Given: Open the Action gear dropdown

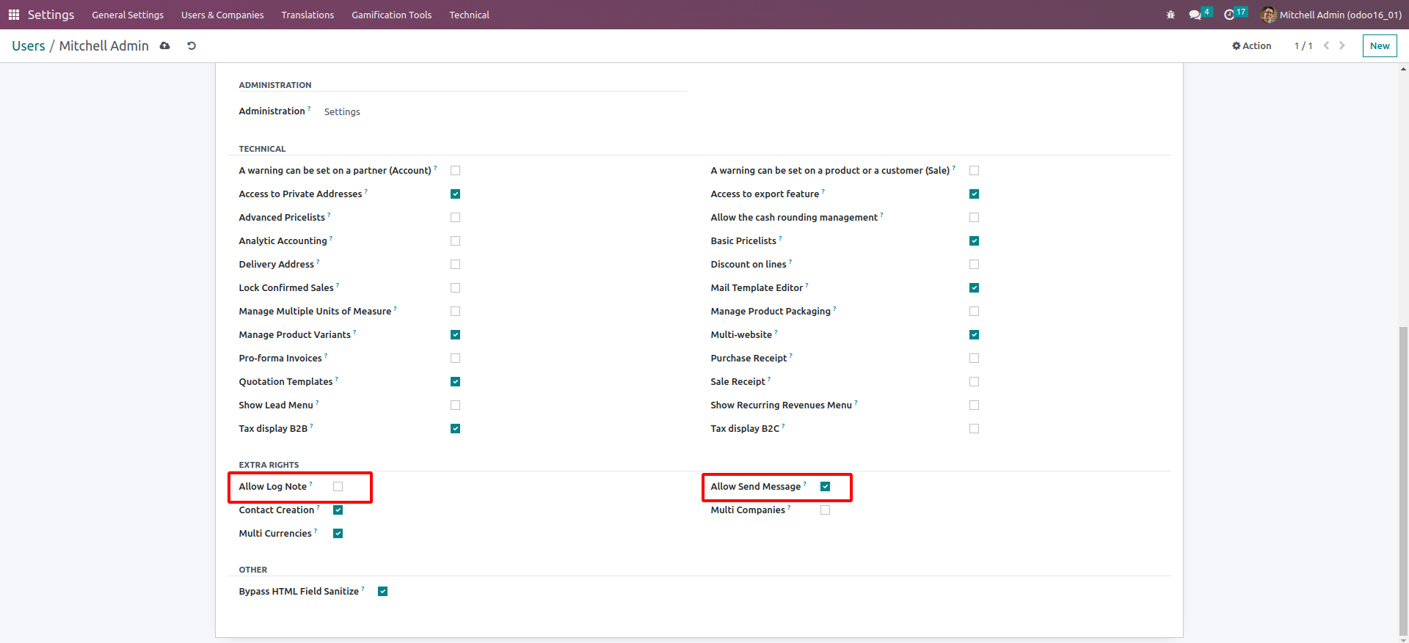Looking at the screenshot, I should (1252, 45).
